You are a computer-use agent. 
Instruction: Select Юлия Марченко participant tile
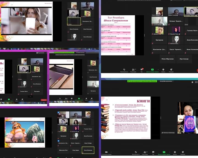pyautogui.click(x=167, y=59)
